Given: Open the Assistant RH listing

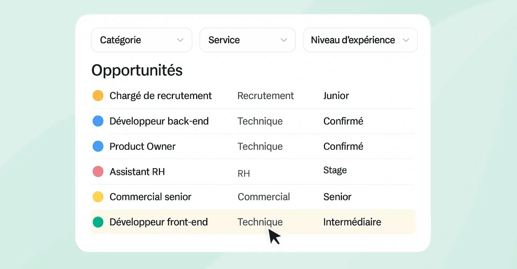Looking at the screenshot, I should pos(137,172).
